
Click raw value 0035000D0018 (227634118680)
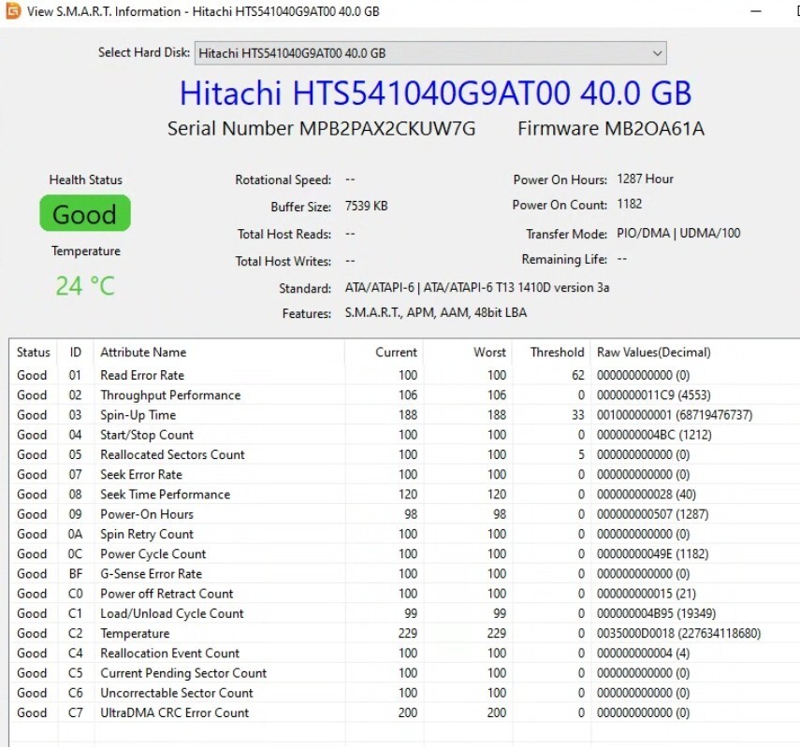point(678,634)
